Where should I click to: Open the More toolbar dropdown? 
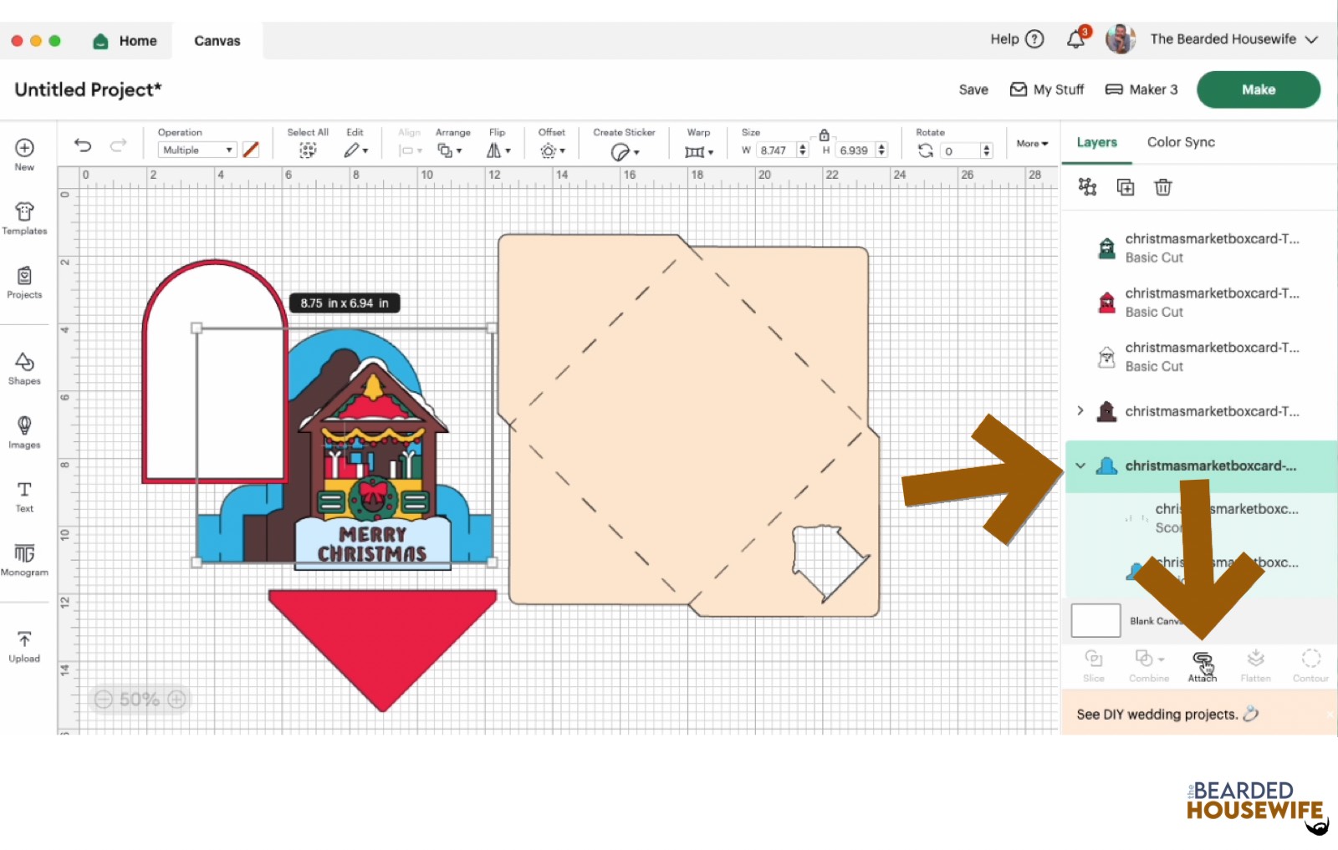tap(1032, 144)
